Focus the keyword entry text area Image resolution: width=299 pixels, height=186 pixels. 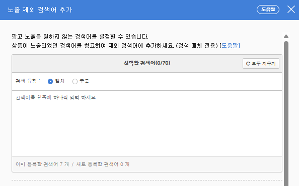[x=147, y=123]
